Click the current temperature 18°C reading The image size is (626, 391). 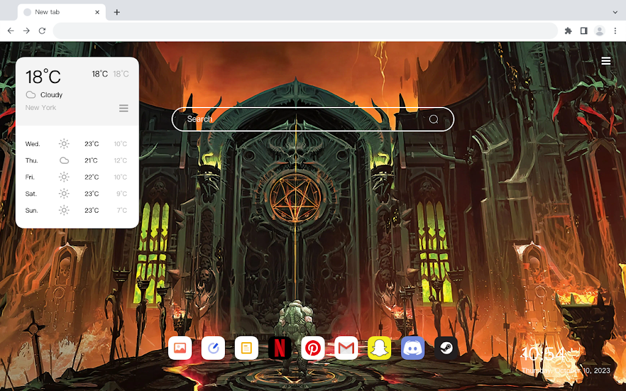click(43, 76)
